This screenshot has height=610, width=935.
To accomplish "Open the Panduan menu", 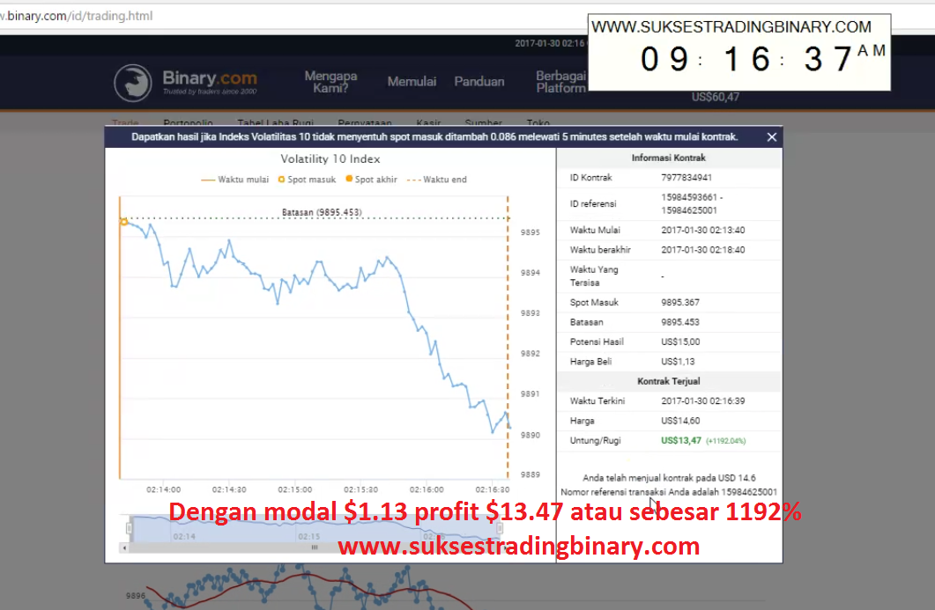I will pyautogui.click(x=479, y=82).
